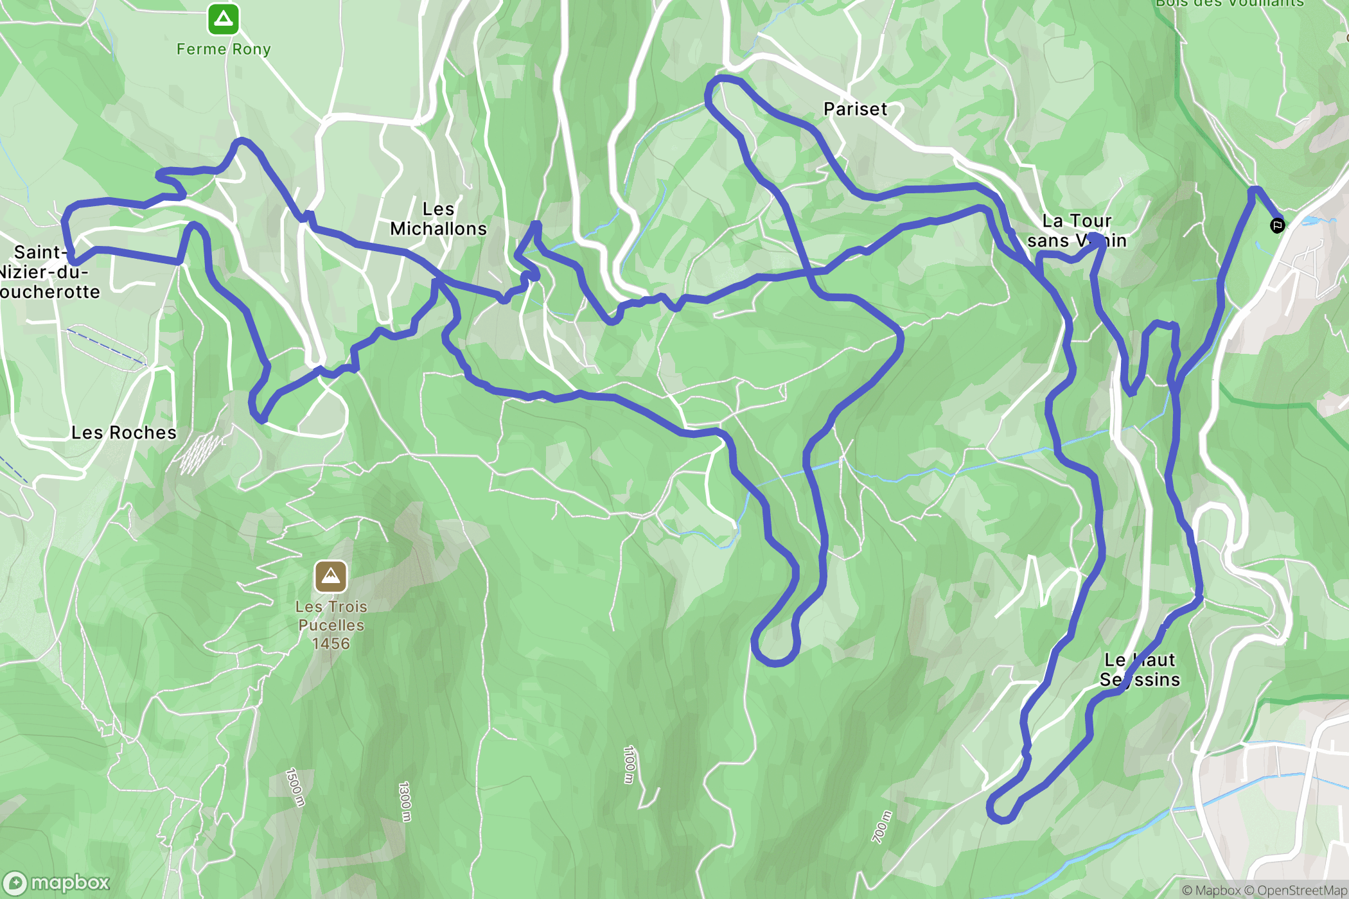This screenshot has width=1349, height=899.
Task: Click the Les Trois Pucelles 1456 label
Action: click(x=331, y=625)
